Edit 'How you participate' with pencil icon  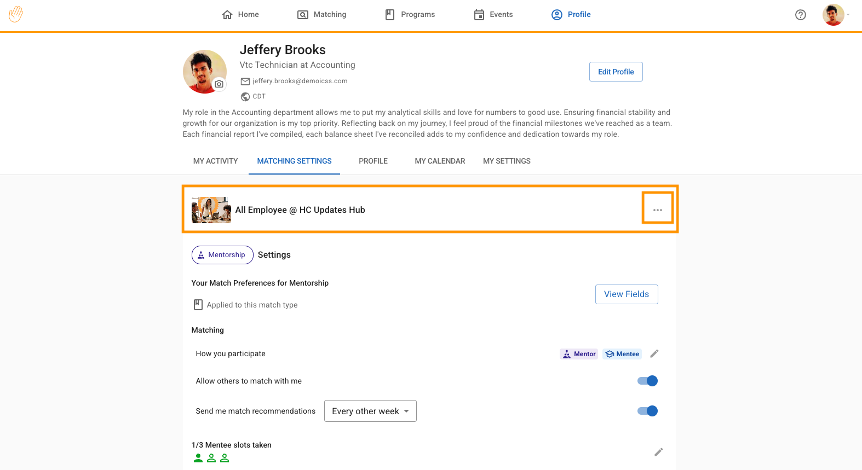coord(654,354)
